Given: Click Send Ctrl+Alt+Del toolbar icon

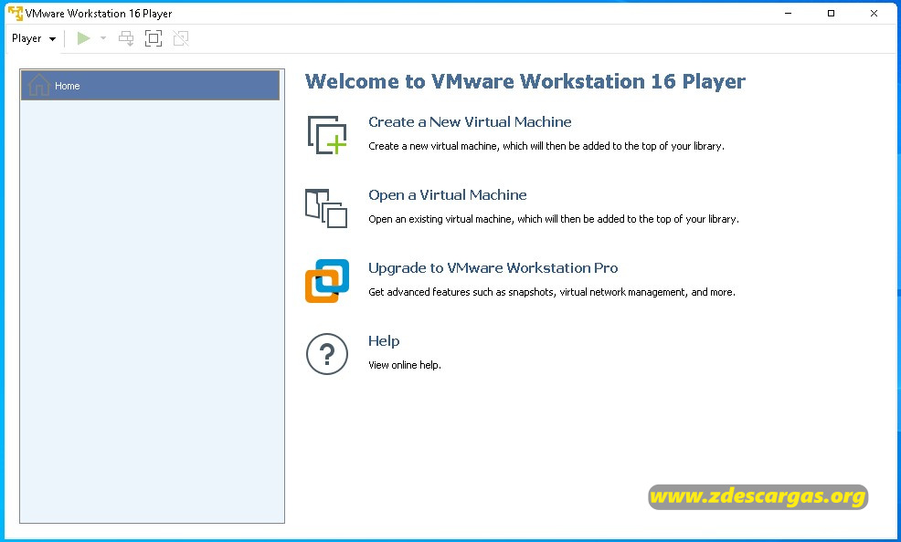Looking at the screenshot, I should pyautogui.click(x=126, y=38).
